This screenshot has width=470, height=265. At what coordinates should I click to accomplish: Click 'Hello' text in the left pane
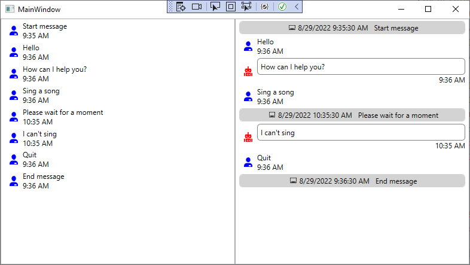(x=31, y=48)
